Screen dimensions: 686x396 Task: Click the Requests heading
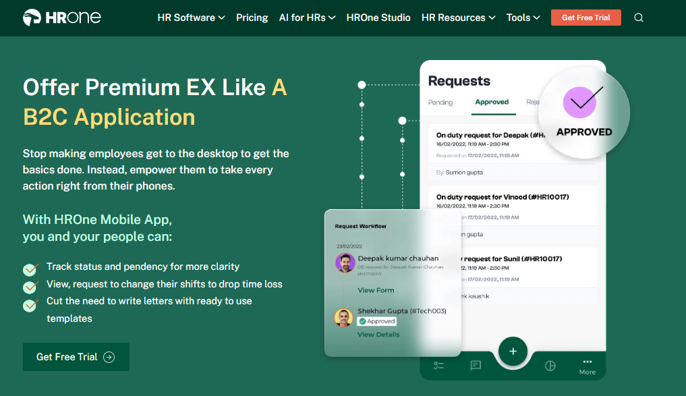point(459,81)
